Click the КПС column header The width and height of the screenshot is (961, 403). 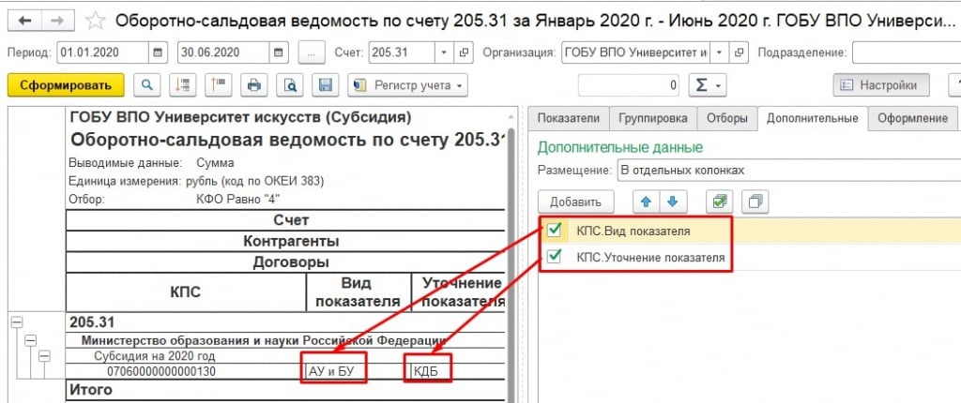tap(185, 292)
